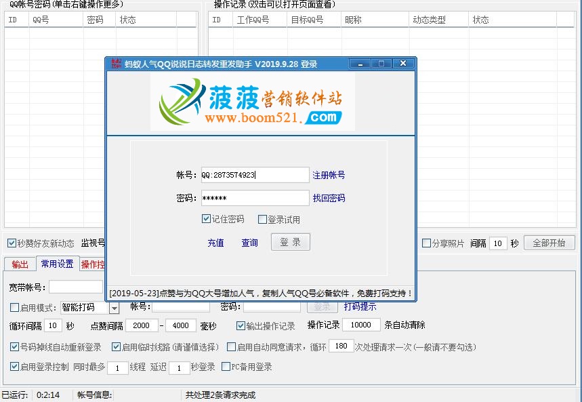Click the ID column header in account list
Viewport: 582px width, 402px height.
(x=17, y=20)
